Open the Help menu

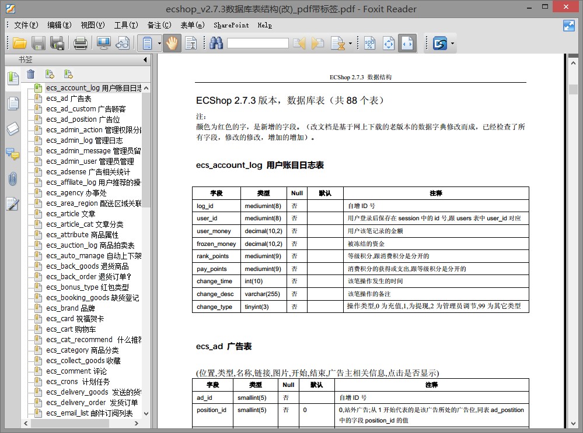point(265,25)
